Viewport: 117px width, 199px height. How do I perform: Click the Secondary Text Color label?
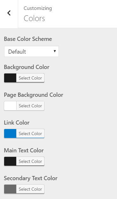[x=31, y=178]
